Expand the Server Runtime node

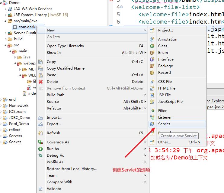click(5, 33)
